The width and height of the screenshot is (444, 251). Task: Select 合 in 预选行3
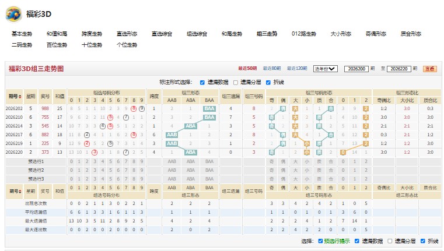click(x=331, y=179)
